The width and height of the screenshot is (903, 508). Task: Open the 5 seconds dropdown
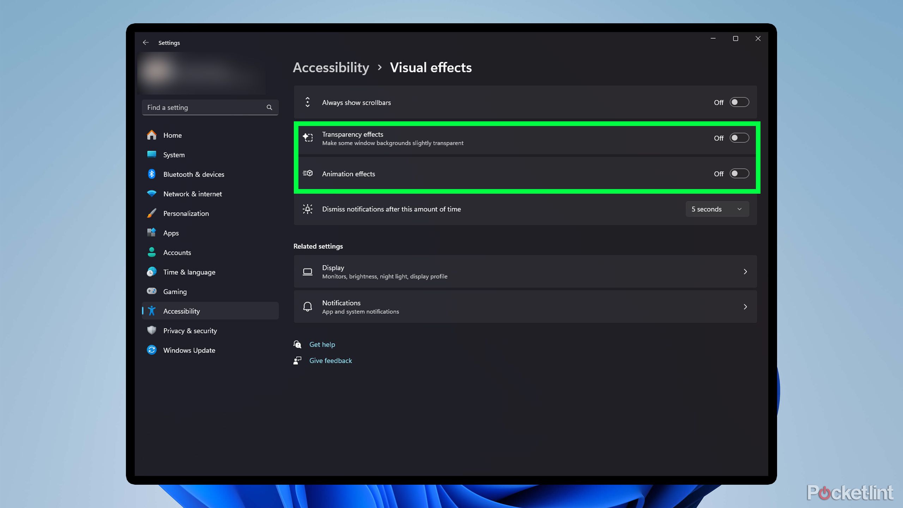pos(717,209)
